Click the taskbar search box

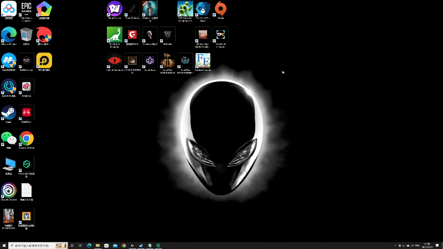(x=38, y=246)
